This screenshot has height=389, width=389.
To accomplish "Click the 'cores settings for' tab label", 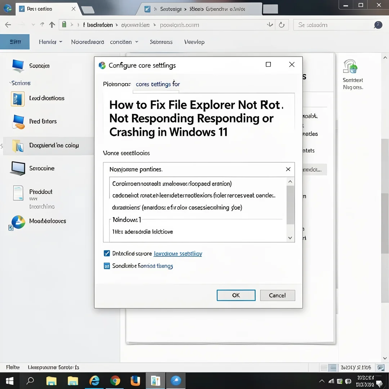I will click(158, 84).
